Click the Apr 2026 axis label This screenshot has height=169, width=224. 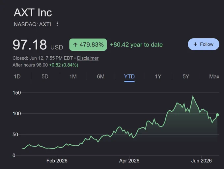tap(129, 161)
